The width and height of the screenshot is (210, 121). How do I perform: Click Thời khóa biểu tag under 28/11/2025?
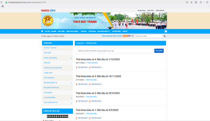(92, 63)
